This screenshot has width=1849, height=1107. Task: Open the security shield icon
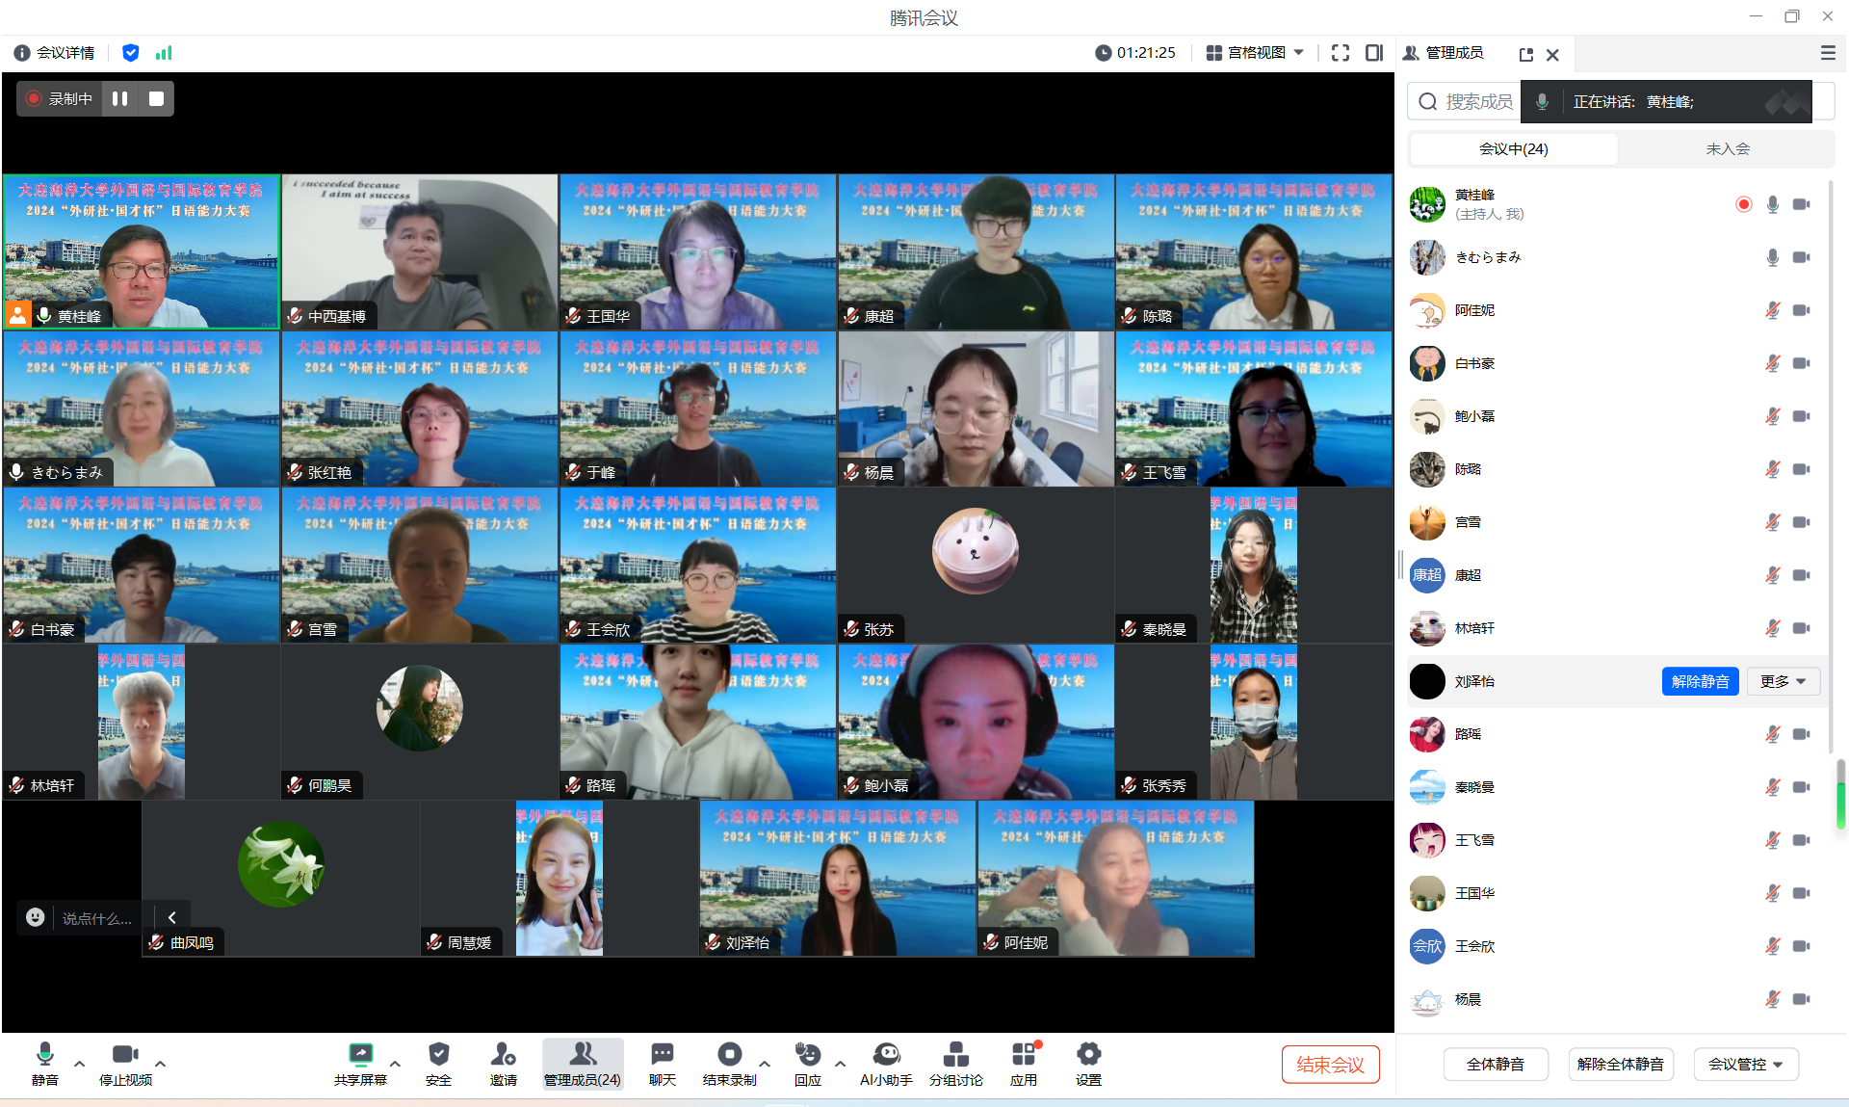[x=438, y=1054]
